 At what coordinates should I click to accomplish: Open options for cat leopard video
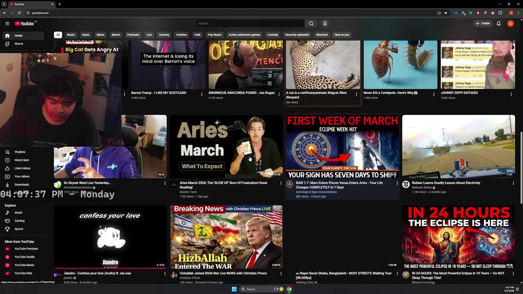pos(356,94)
